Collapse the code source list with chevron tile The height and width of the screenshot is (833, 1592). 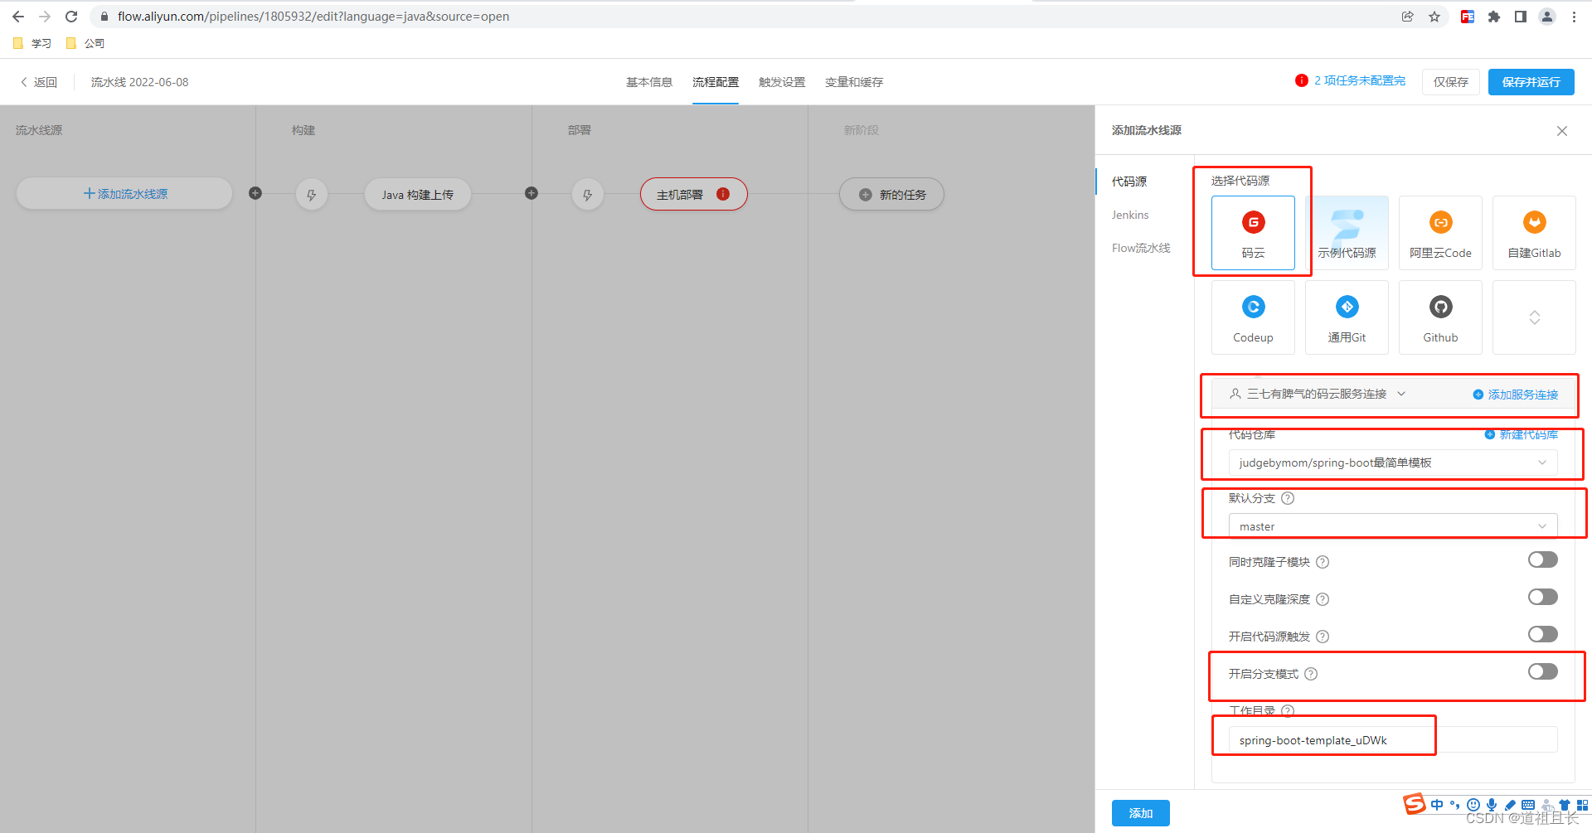(x=1534, y=317)
